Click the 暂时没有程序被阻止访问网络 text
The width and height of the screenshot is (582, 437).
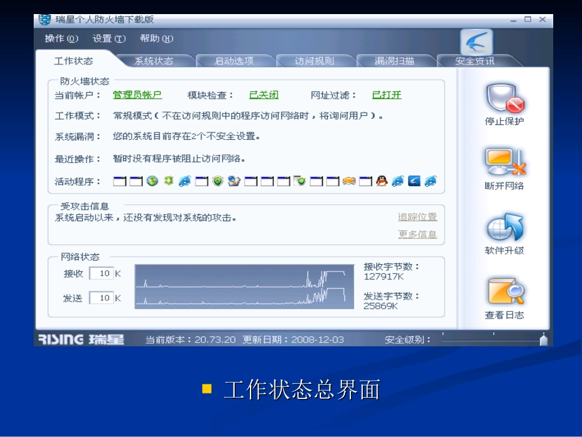pyautogui.click(x=179, y=159)
